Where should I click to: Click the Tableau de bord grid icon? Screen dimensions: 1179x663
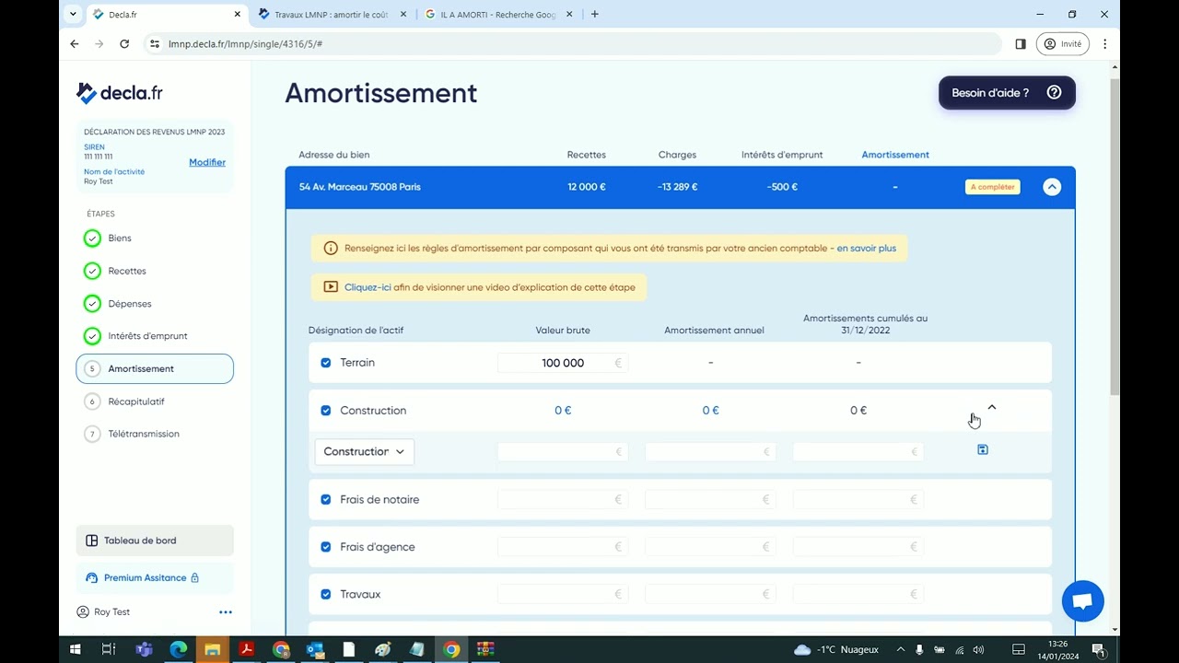pos(91,541)
